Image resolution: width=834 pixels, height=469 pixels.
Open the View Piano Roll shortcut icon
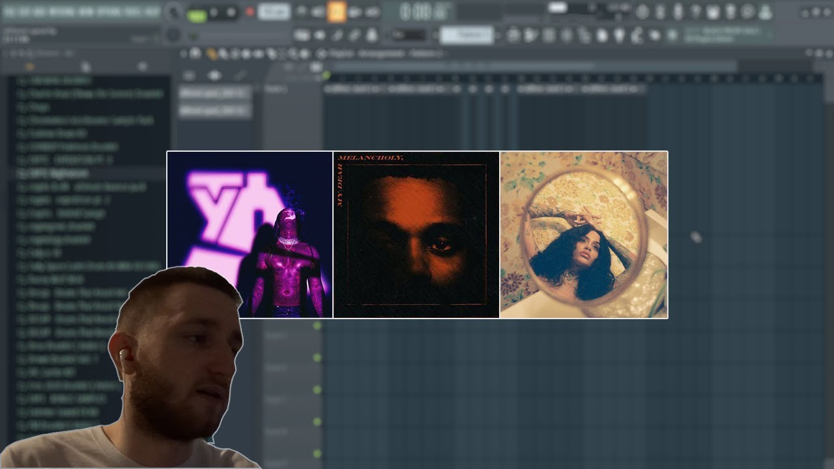[532, 35]
